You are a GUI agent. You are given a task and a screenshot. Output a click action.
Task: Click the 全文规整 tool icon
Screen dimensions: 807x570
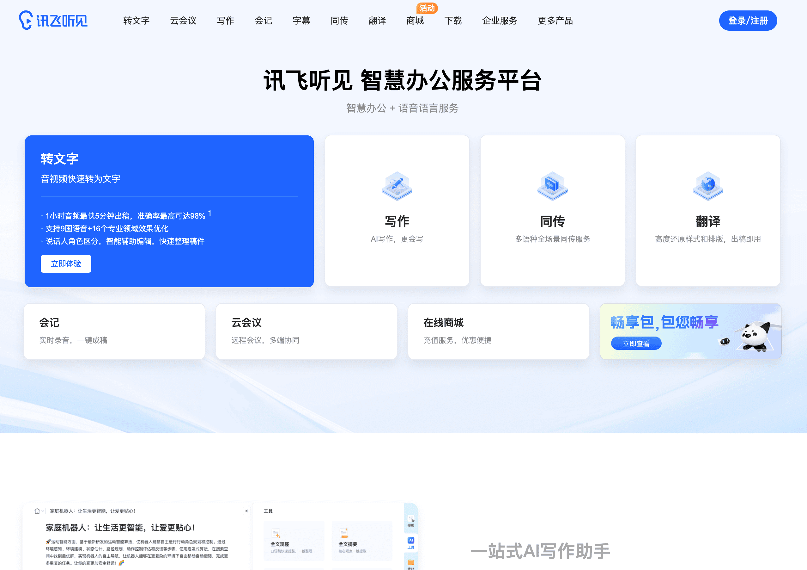coord(276,533)
